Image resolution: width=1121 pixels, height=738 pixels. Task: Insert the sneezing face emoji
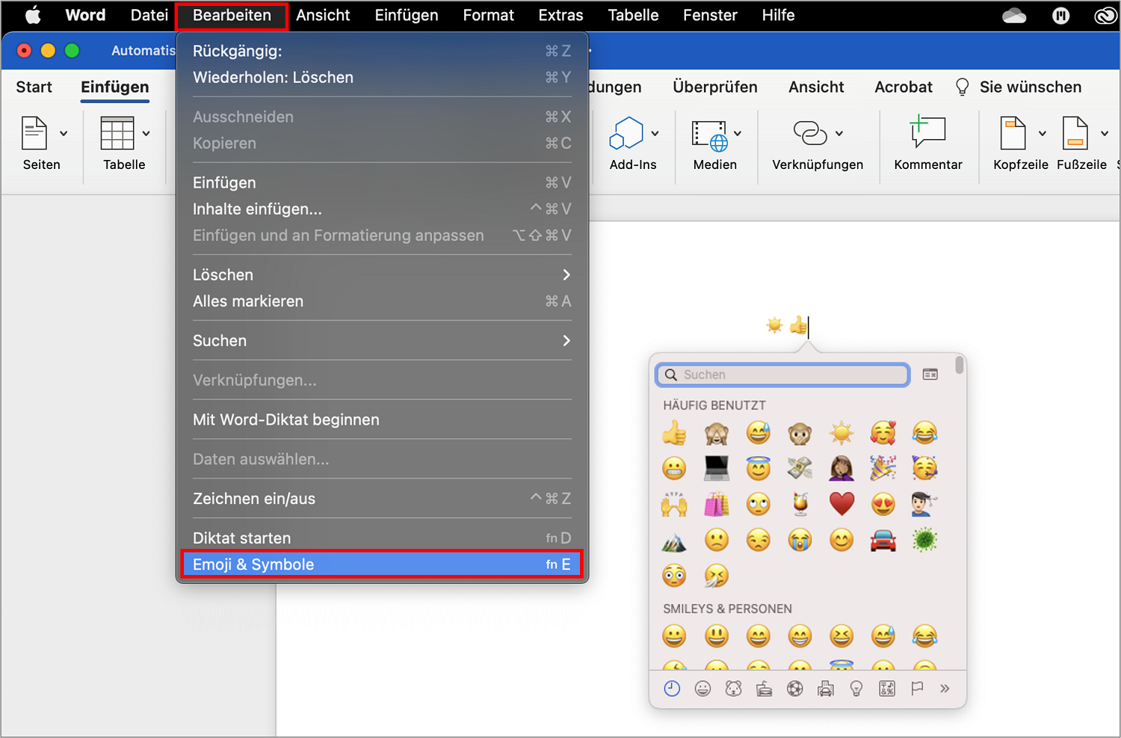tap(716, 575)
